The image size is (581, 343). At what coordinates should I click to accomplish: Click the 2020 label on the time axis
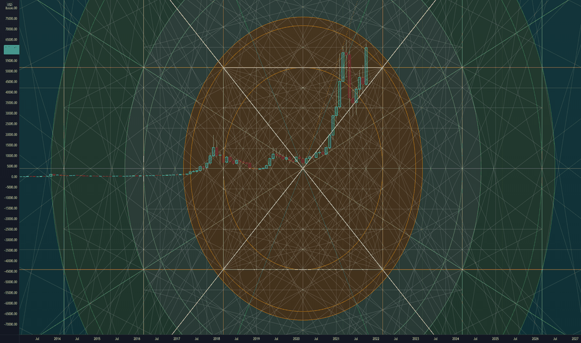(296, 339)
